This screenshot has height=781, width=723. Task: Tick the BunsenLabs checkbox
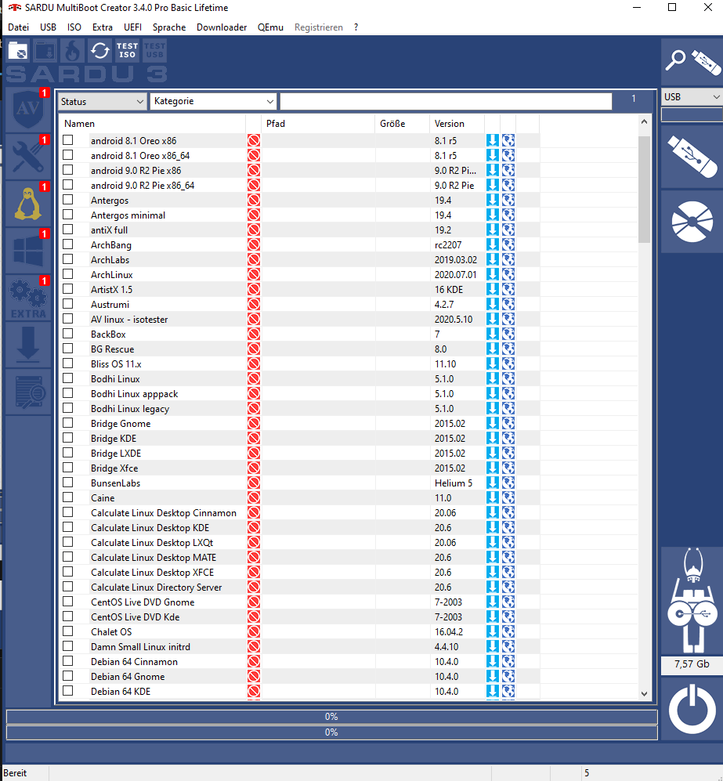tap(68, 482)
